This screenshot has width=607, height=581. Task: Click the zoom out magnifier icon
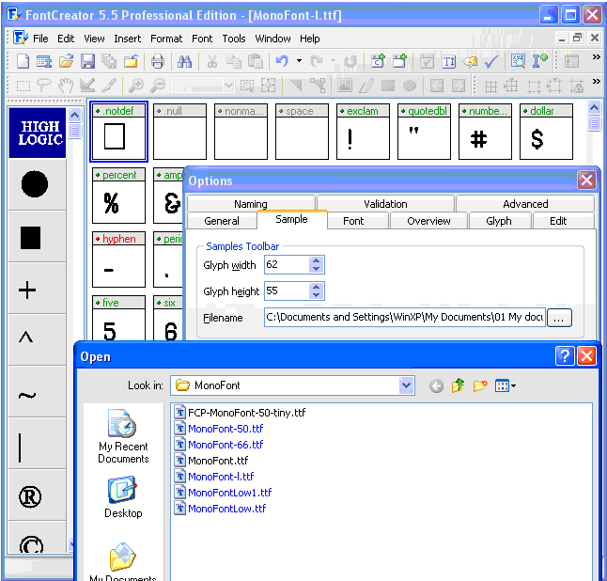pos(158,86)
